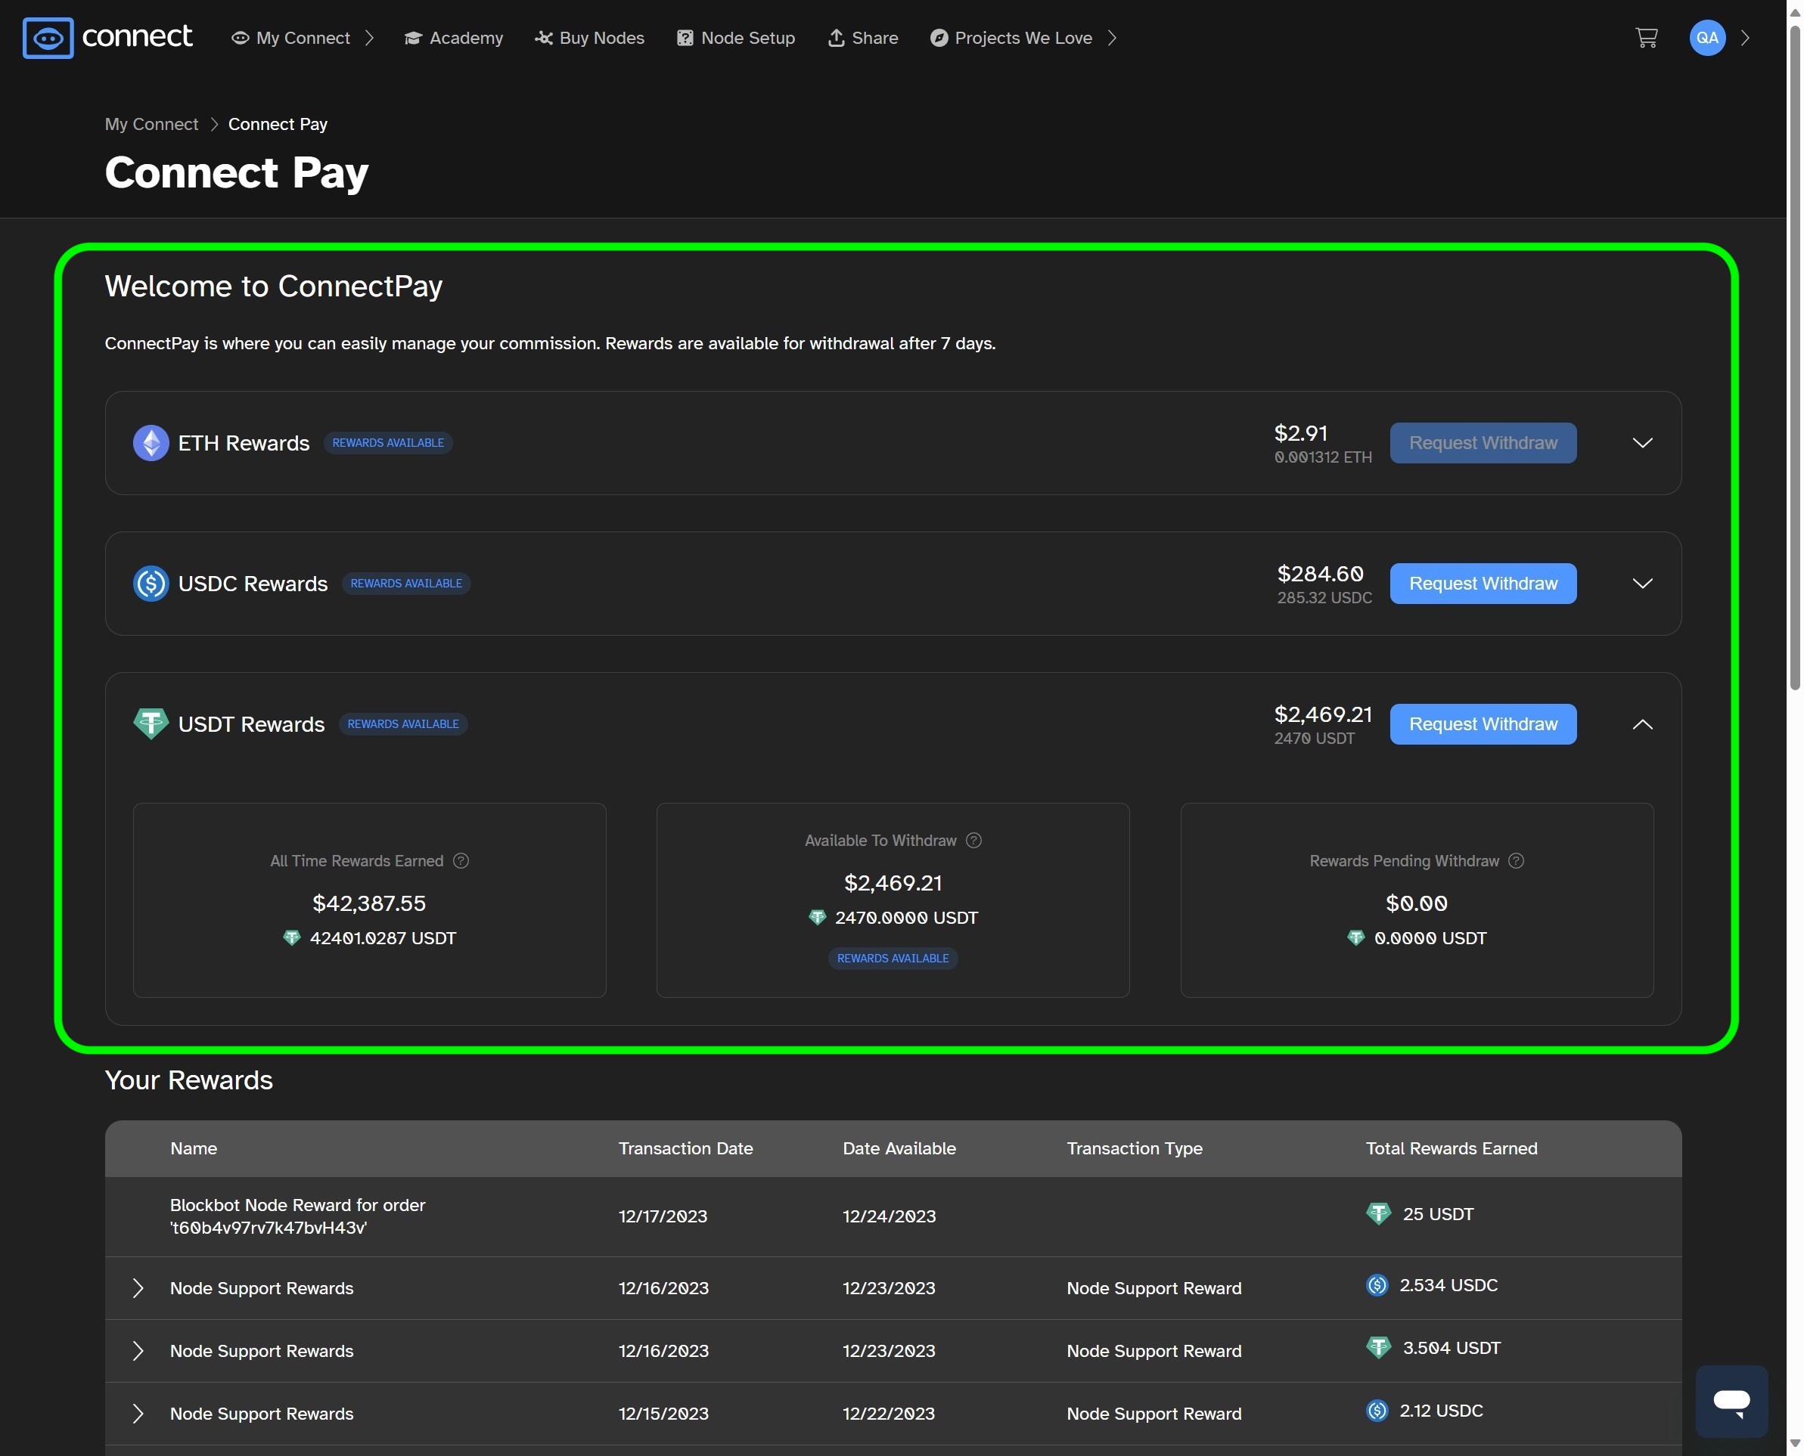Click Request Withdraw for USDT Rewards
This screenshot has width=1804, height=1456.
pyautogui.click(x=1482, y=723)
